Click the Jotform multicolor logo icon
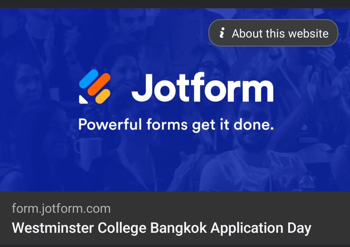The width and height of the screenshot is (350, 247). coord(95,87)
